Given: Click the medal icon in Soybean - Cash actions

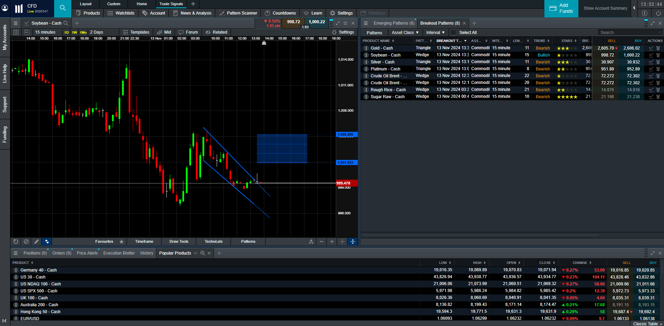Looking at the screenshot, I should click(x=658, y=55).
